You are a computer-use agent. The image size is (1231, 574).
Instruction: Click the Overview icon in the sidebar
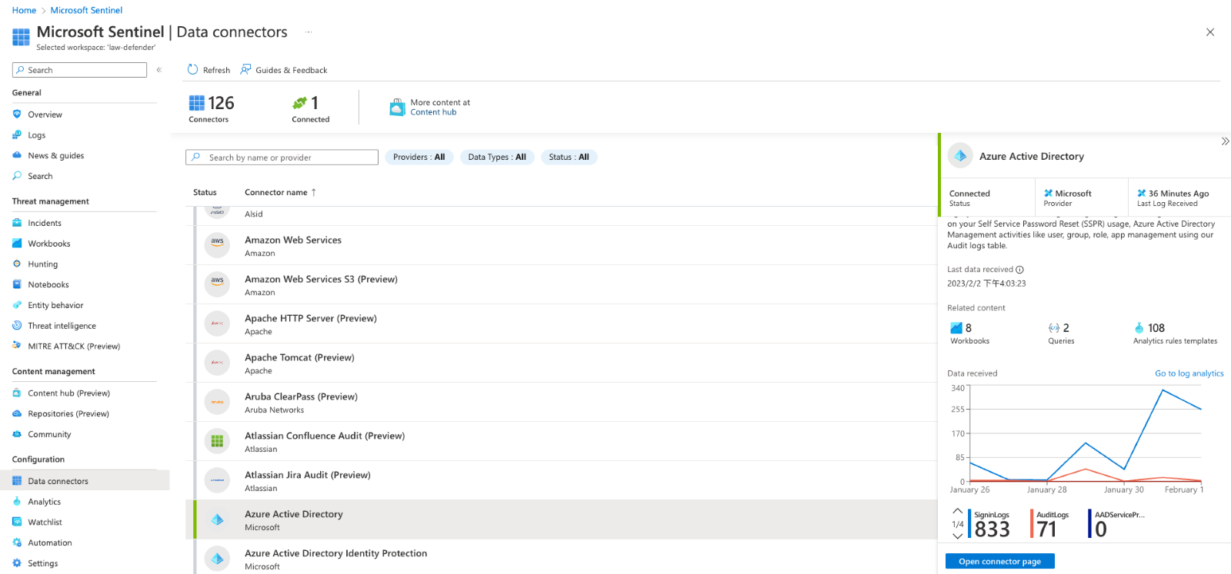pyautogui.click(x=17, y=114)
